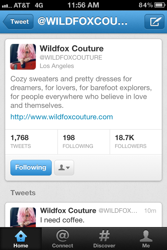Open the Connect @ icon tab
This screenshot has width=167, height=250.
point(62,239)
